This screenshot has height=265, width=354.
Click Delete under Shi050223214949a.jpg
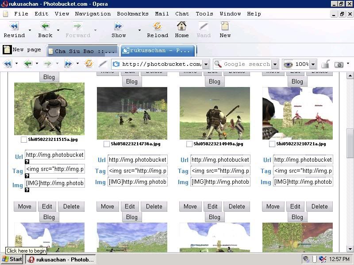point(237,206)
